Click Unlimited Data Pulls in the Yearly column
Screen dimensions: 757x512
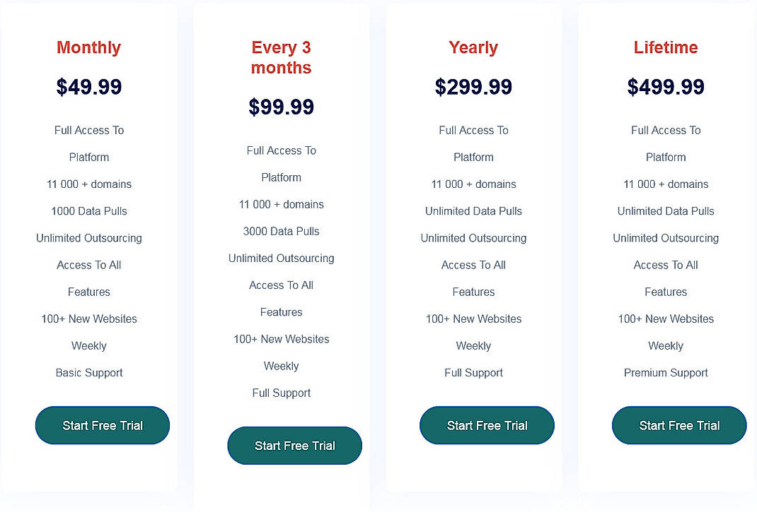pos(473,210)
